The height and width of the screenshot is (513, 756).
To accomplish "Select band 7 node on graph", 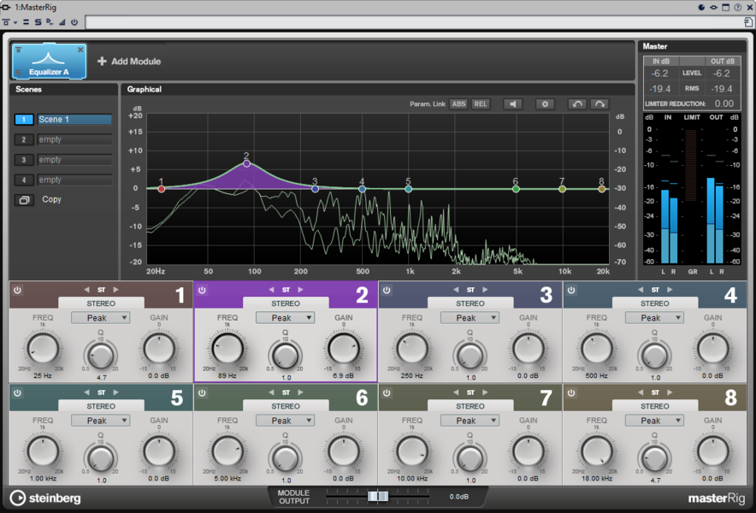I will point(562,189).
